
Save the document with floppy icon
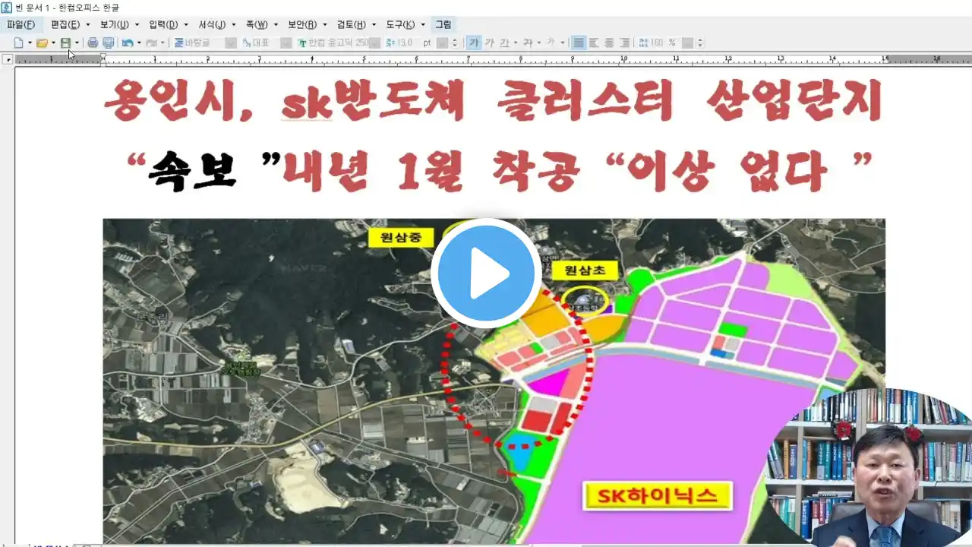click(65, 43)
